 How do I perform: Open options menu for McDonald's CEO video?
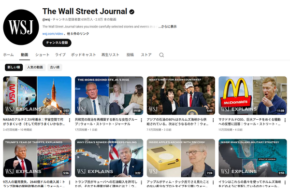[285, 120]
